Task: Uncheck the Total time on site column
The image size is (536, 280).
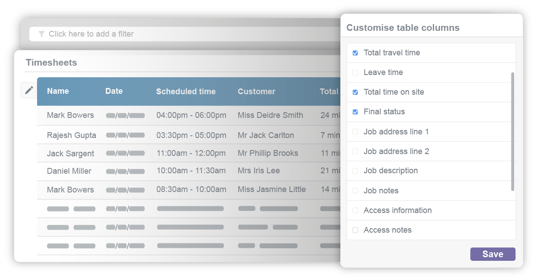Action: [x=355, y=92]
